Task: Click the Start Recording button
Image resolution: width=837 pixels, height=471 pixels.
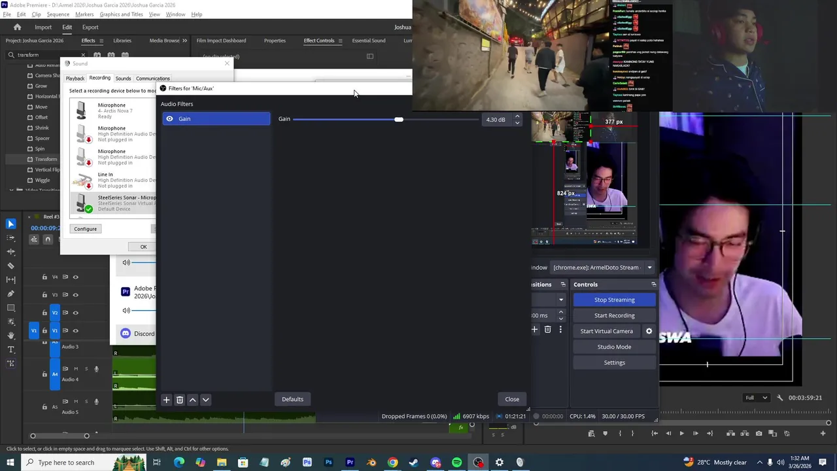Action: [x=615, y=315]
